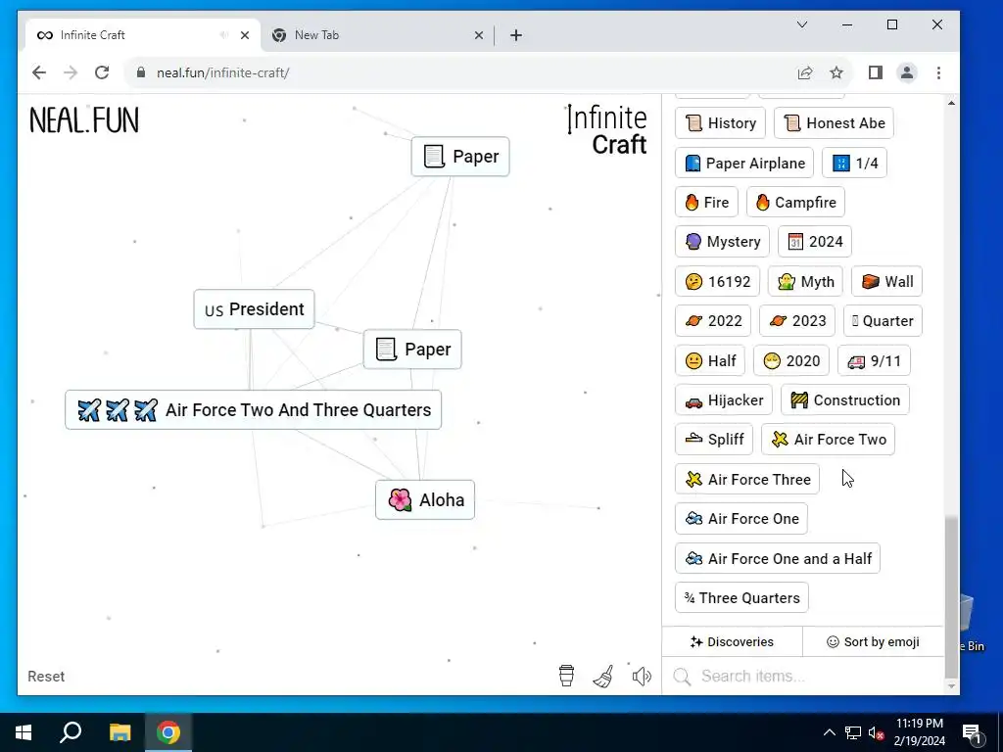Click Air Force Two And Three Quarters element
The height and width of the screenshot is (752, 1003).
[254, 410]
